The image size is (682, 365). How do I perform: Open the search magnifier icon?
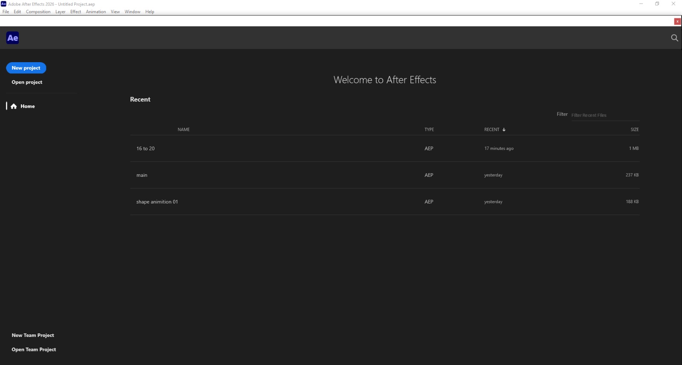[x=674, y=38]
